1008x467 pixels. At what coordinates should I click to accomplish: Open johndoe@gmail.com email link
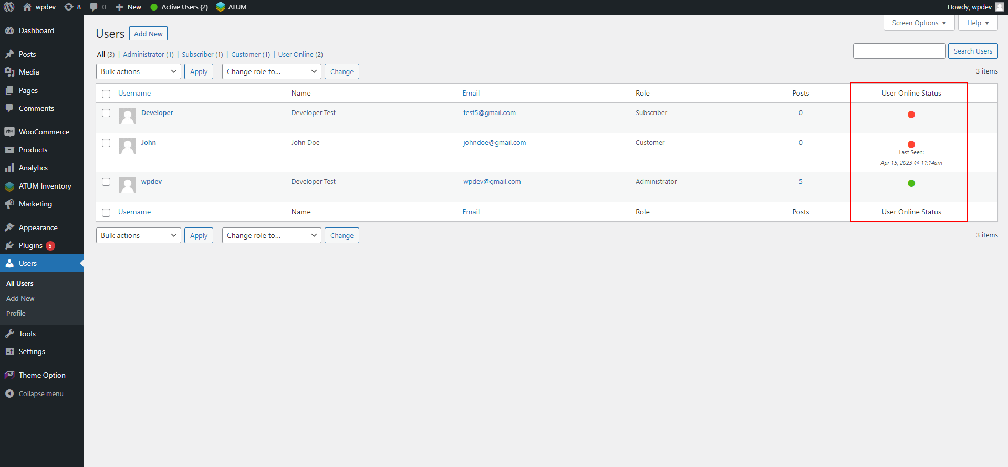494,142
